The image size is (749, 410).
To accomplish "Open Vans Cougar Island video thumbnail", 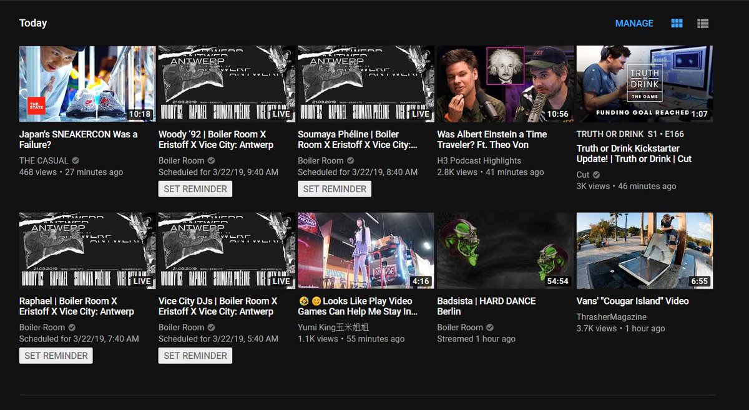I will tap(645, 250).
